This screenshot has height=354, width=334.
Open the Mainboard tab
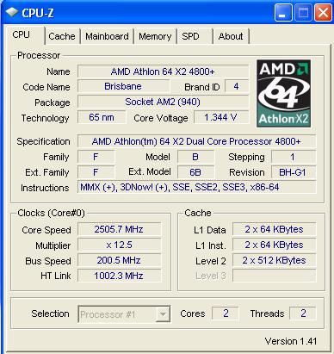coord(107,36)
